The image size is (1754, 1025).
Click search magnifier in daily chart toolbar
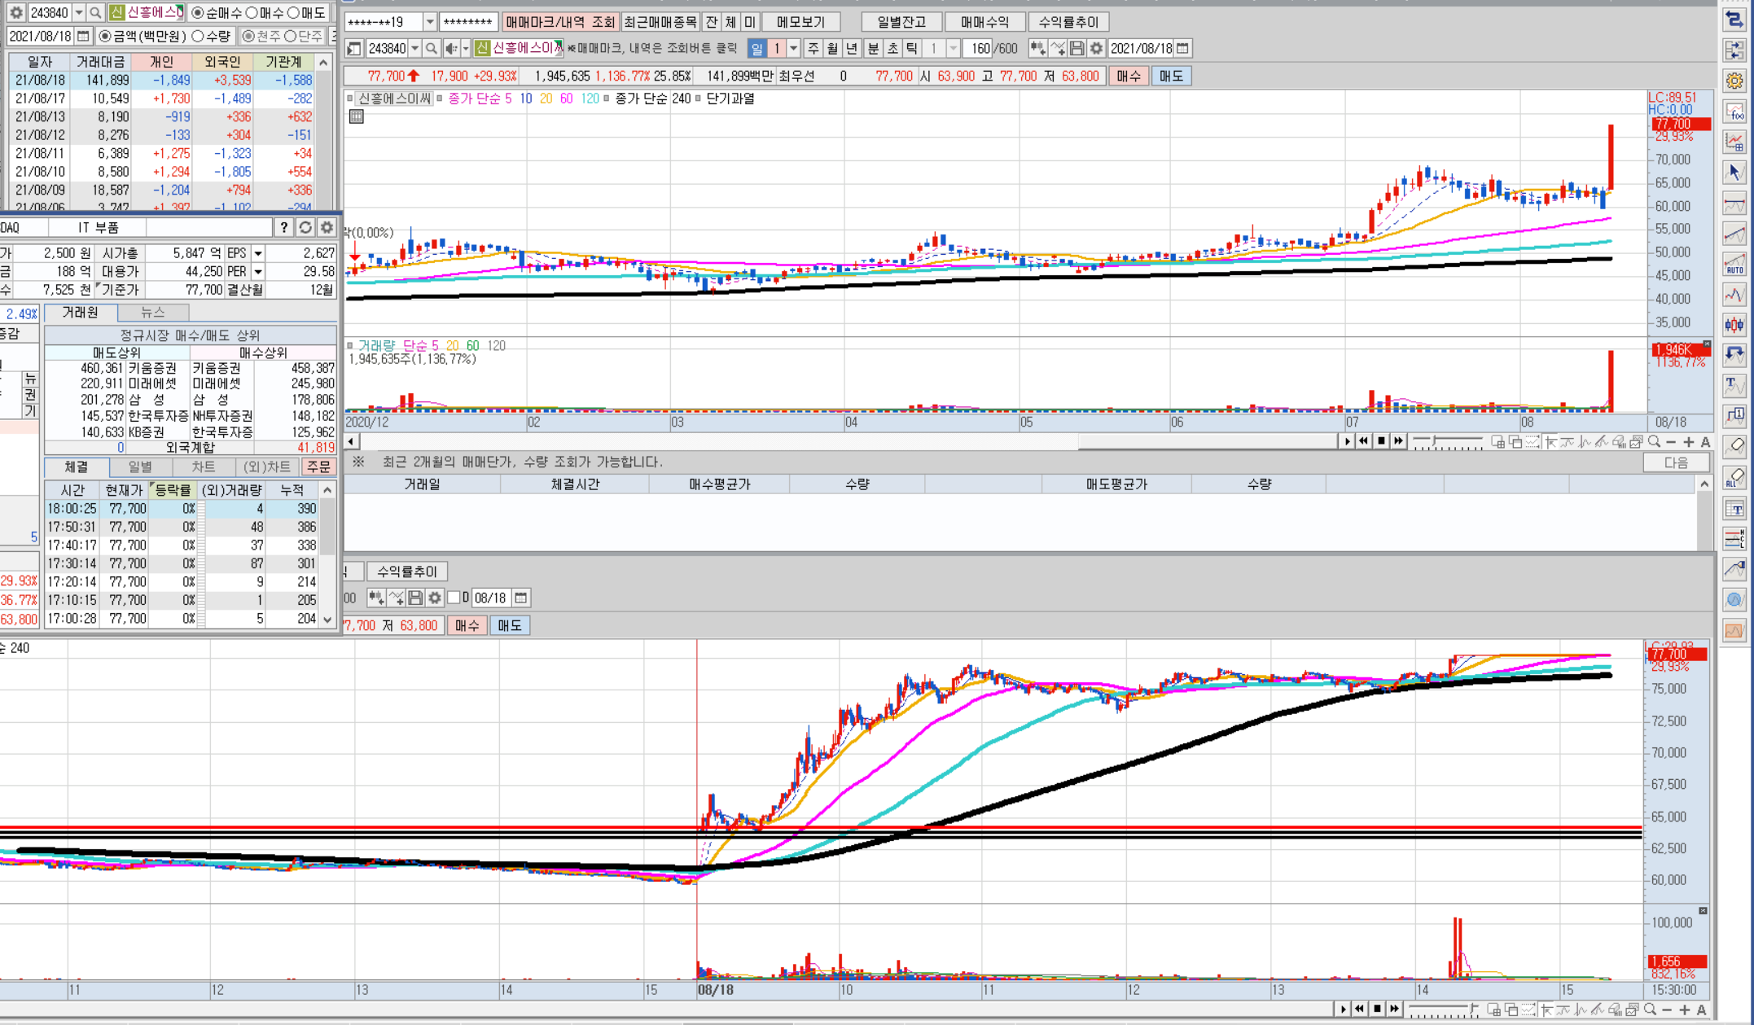[432, 49]
